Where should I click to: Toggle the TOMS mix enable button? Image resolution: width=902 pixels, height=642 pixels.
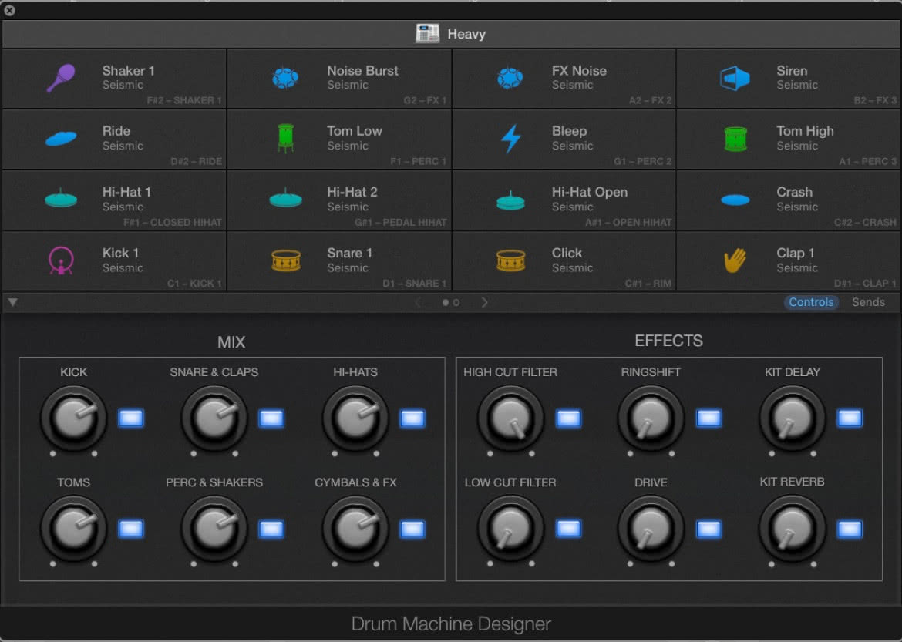pyautogui.click(x=130, y=529)
